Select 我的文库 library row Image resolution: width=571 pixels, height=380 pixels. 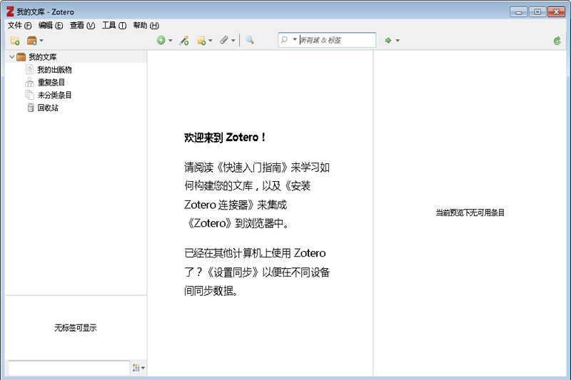click(76, 57)
